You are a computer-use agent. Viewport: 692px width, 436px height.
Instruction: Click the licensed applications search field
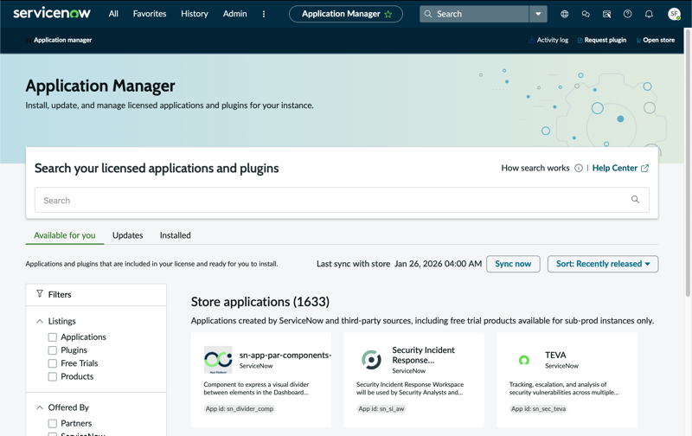pyautogui.click(x=342, y=200)
